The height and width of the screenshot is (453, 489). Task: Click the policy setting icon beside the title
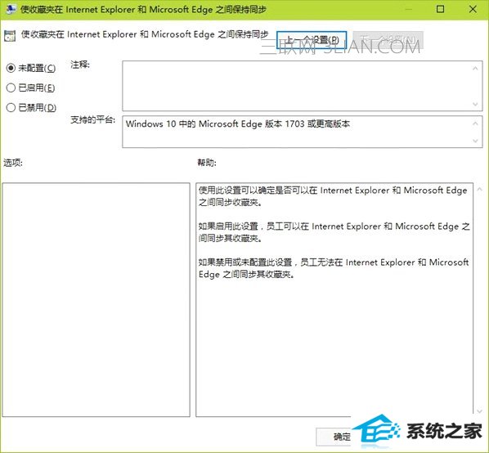coord(10,36)
